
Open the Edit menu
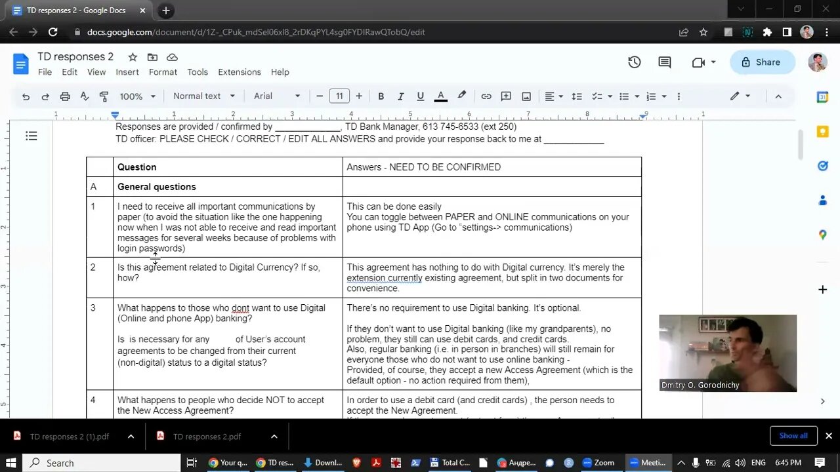pos(70,72)
